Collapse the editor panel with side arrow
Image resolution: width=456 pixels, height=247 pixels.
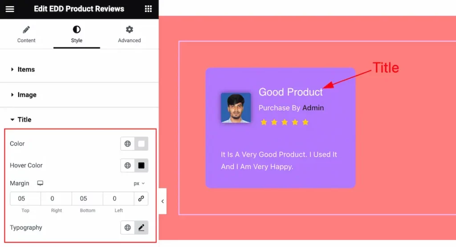(x=163, y=201)
